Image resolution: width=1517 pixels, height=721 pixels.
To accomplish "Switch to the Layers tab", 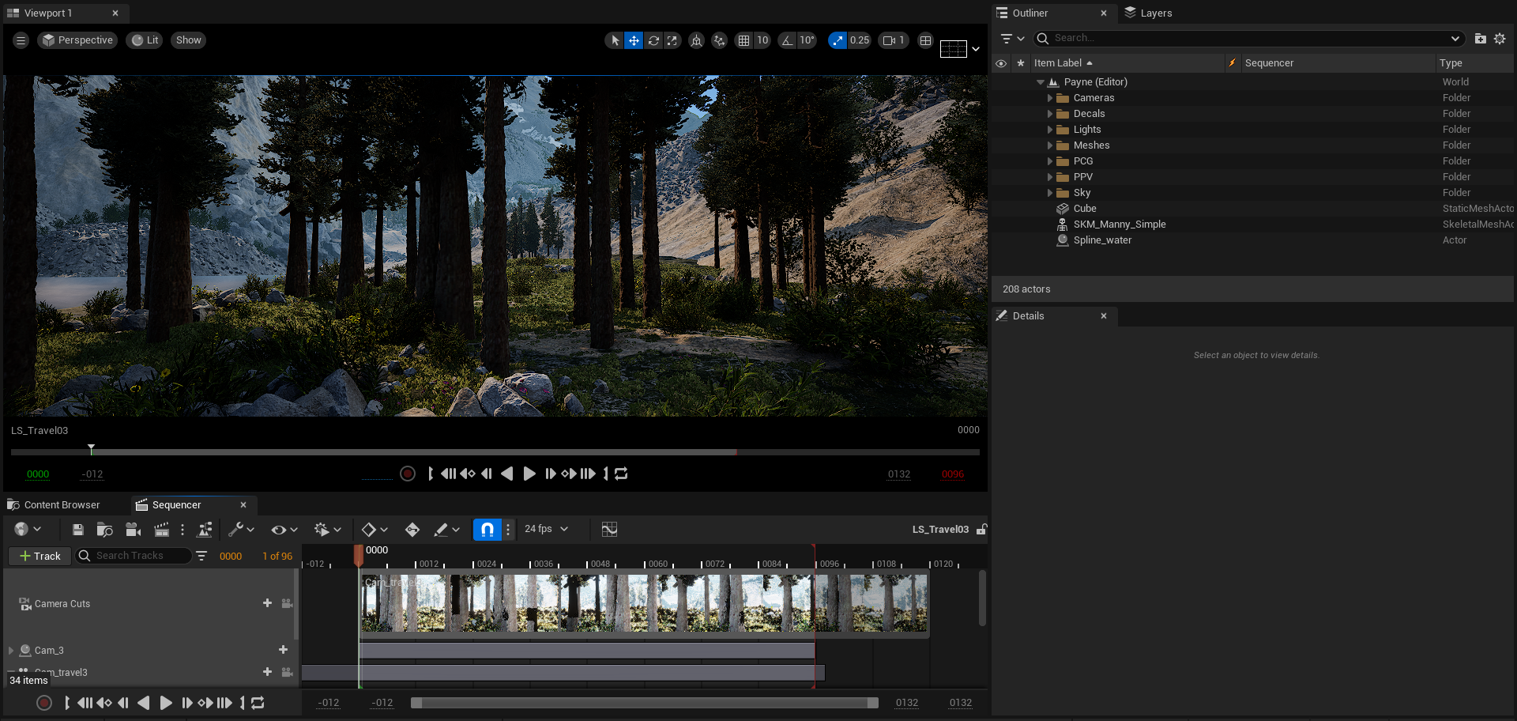I will coord(1149,13).
